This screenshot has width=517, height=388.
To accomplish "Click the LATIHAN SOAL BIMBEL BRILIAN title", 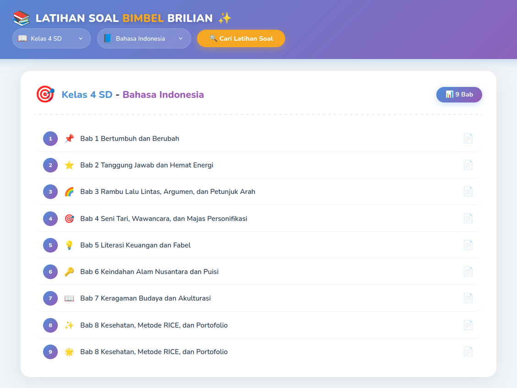I will (x=124, y=18).
